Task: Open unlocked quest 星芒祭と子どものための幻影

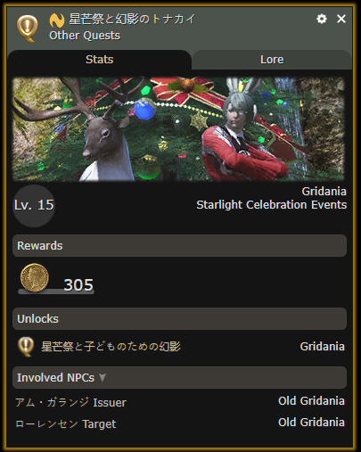Action: point(111,347)
